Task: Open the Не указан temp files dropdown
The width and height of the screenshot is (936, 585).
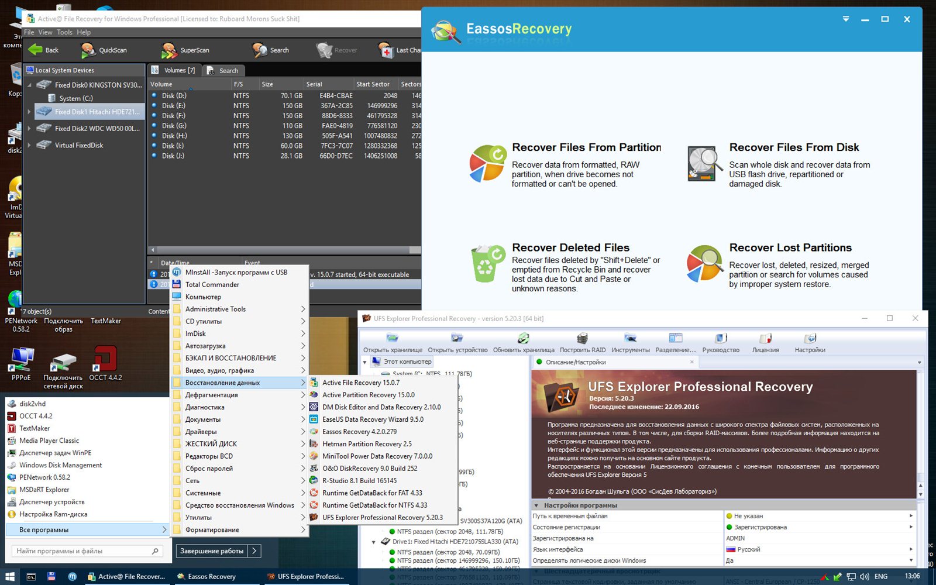Action: click(911, 516)
